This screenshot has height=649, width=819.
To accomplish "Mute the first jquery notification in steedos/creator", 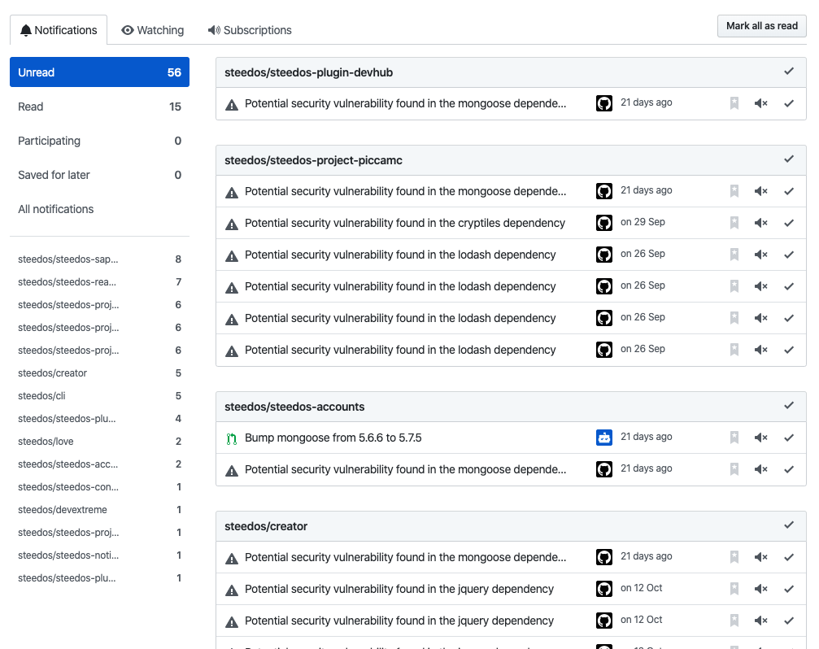I will 760,588.
